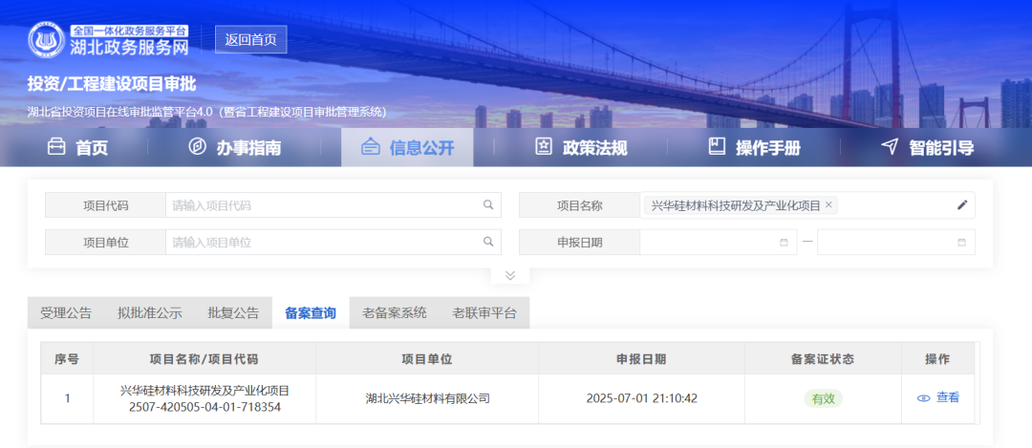The image size is (1032, 448).
Task: Switch to the 老联审平台 tab
Action: tap(484, 313)
